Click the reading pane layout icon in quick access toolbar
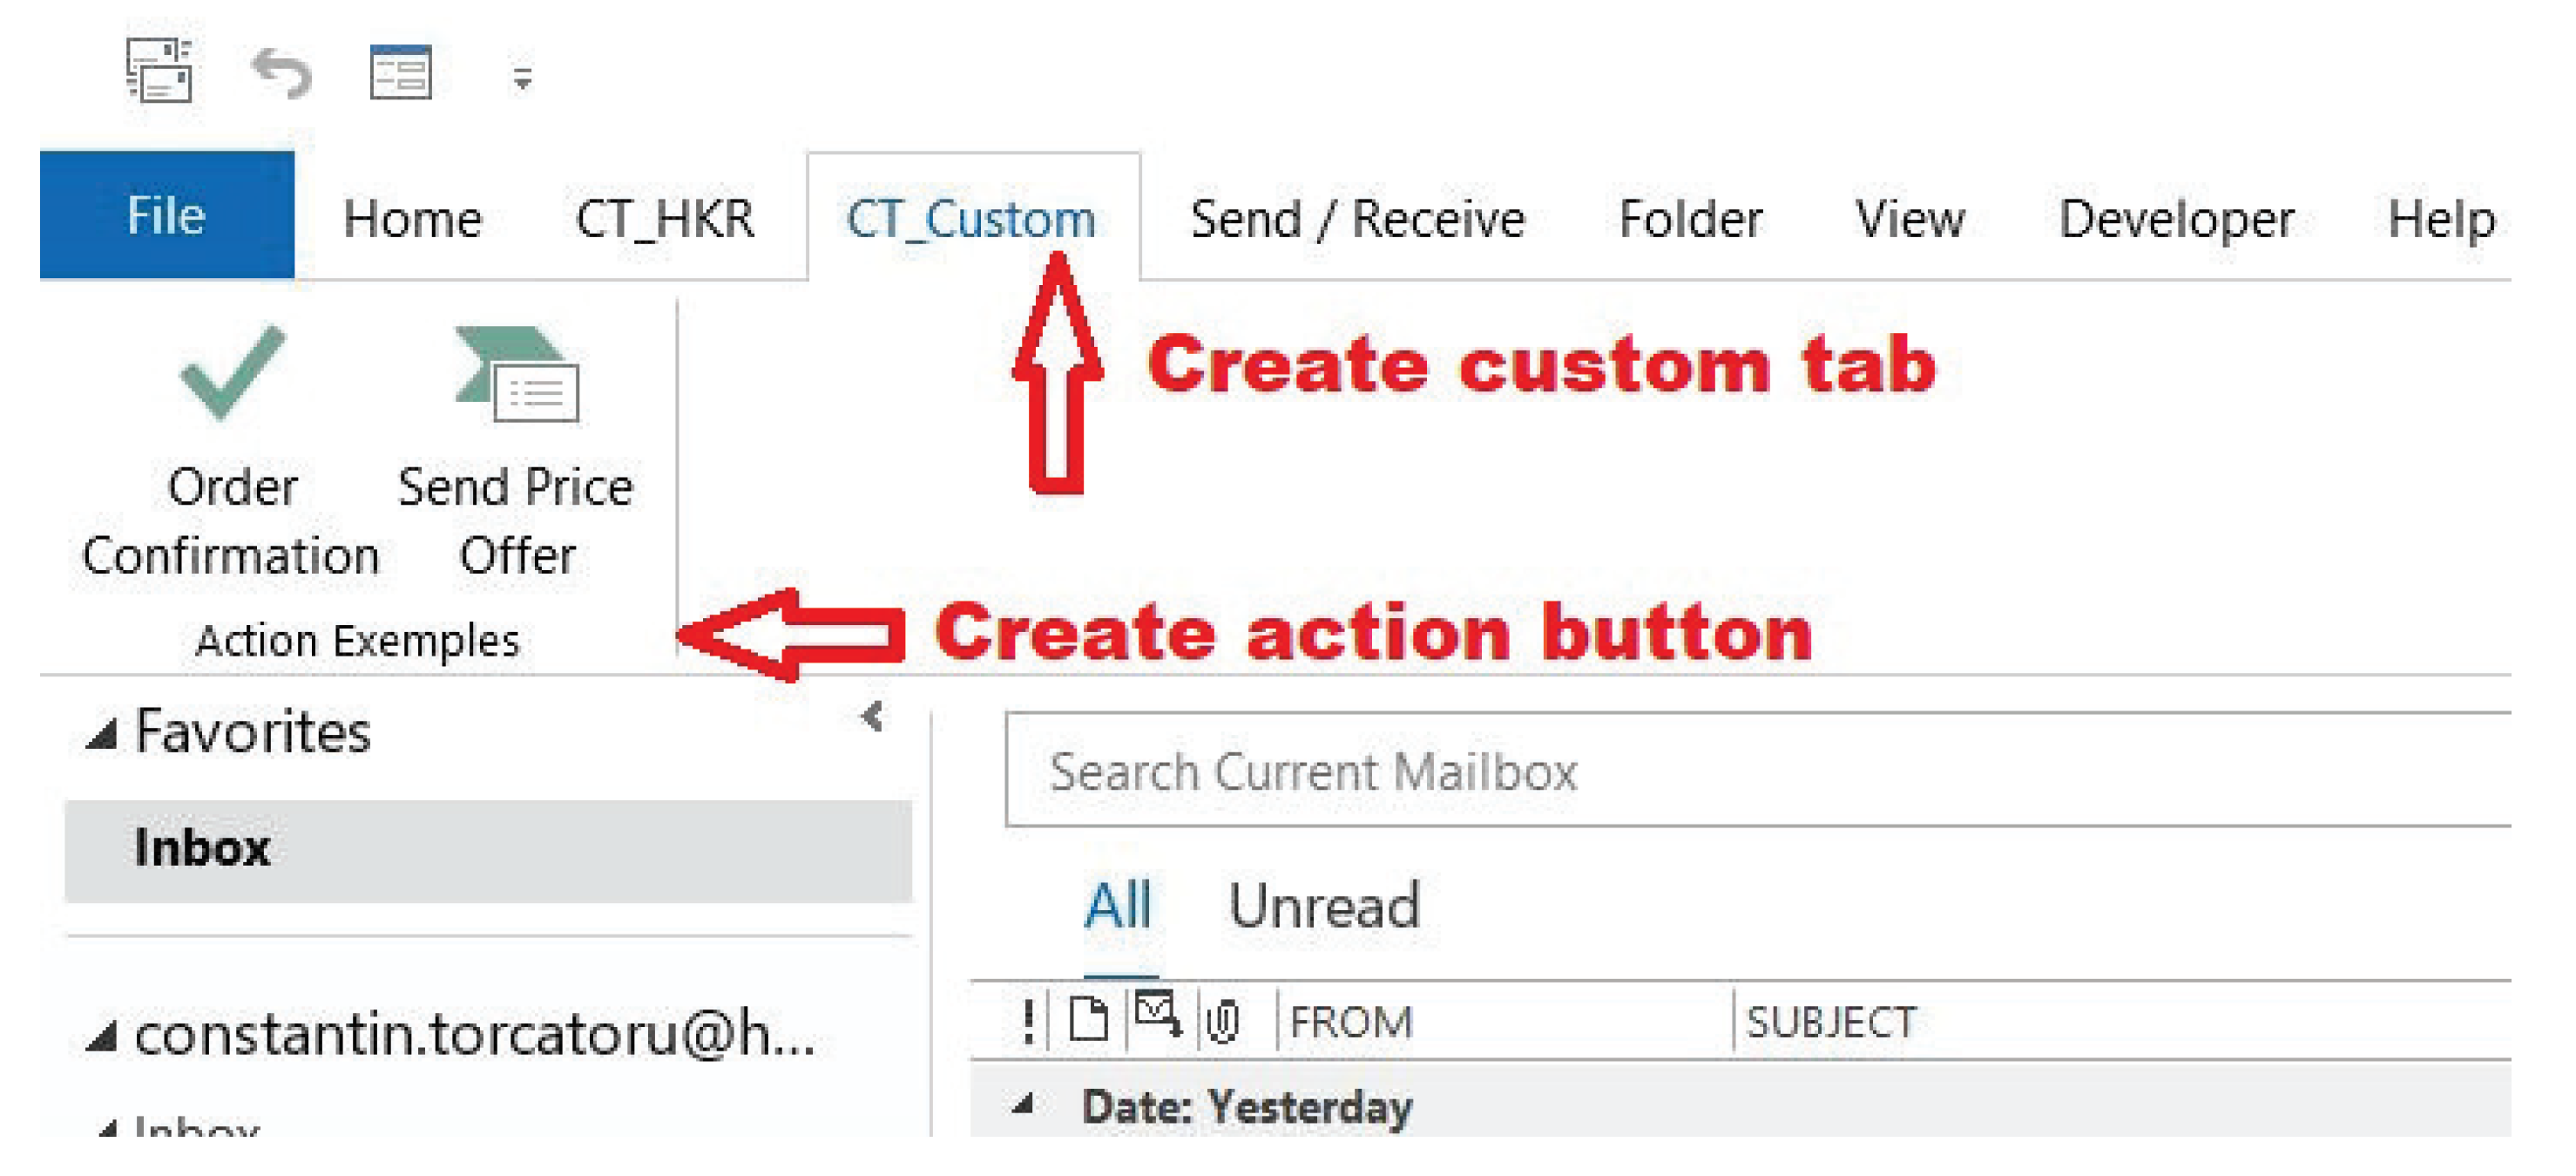Screen dimensions: 2576x1176 [x=400, y=73]
